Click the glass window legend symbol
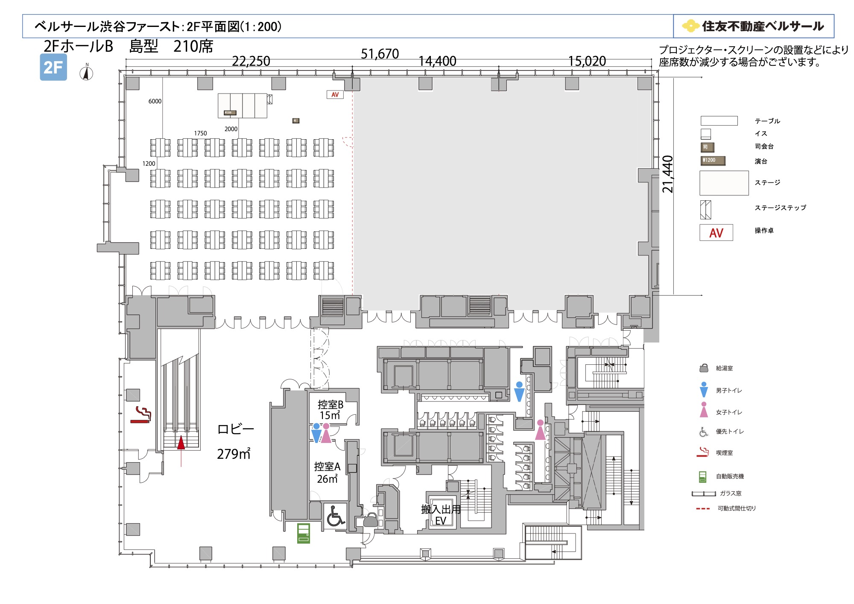Viewport: 854px width, 604px height. [704, 494]
